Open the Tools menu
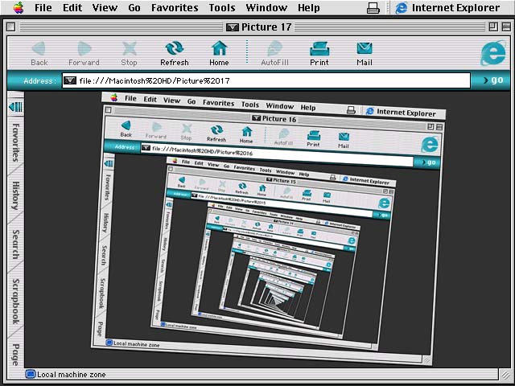 click(222, 7)
